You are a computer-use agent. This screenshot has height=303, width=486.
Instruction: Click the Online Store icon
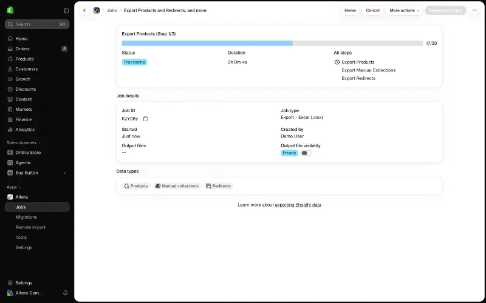click(x=10, y=153)
